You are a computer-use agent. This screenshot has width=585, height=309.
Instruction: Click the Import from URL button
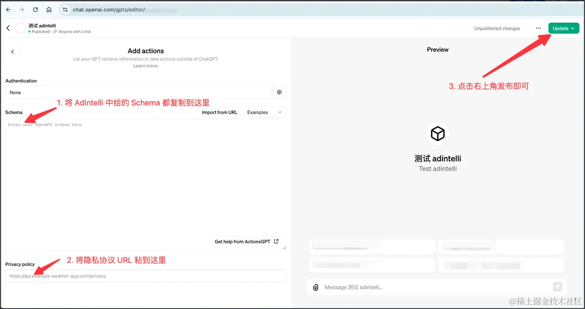pyautogui.click(x=219, y=112)
